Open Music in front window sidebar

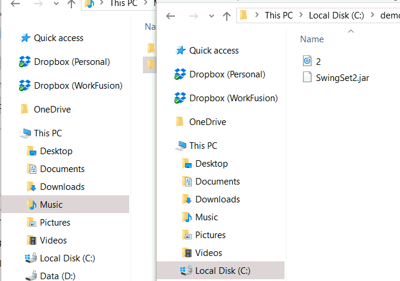pos(207,217)
